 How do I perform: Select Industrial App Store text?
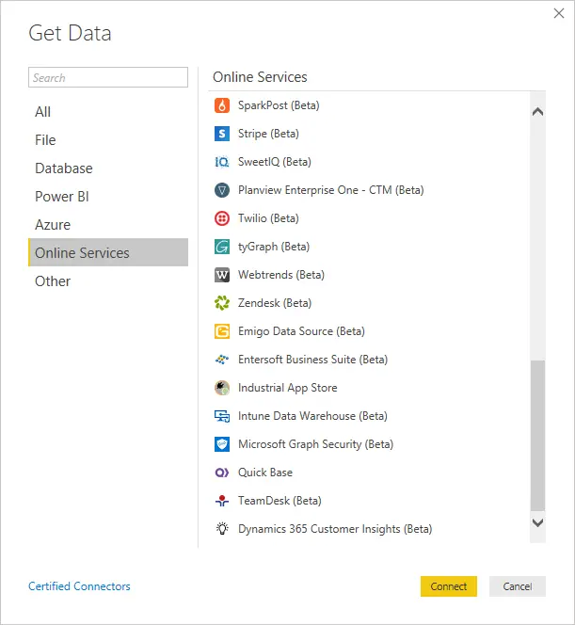[x=288, y=388]
